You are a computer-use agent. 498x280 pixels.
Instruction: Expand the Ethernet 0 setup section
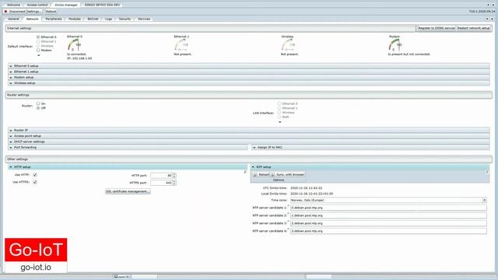coord(249,66)
